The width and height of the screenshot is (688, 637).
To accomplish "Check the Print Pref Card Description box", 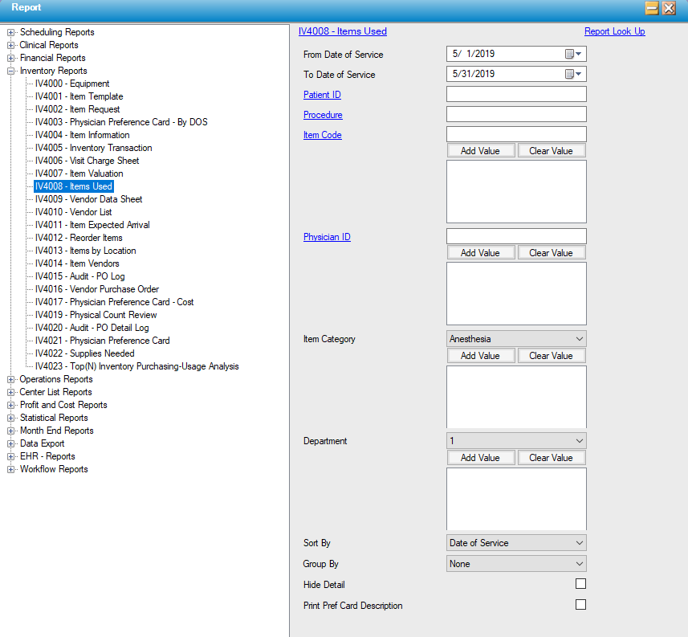I will pyautogui.click(x=580, y=605).
